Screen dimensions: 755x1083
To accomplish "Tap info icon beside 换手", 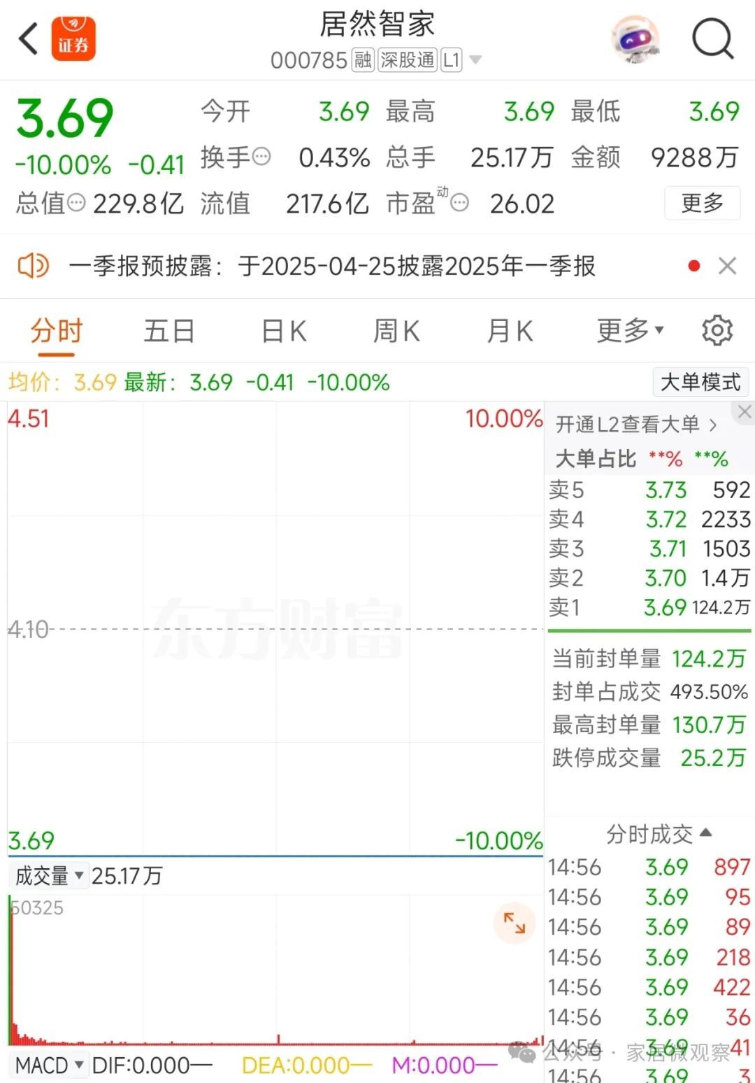I will click(261, 157).
